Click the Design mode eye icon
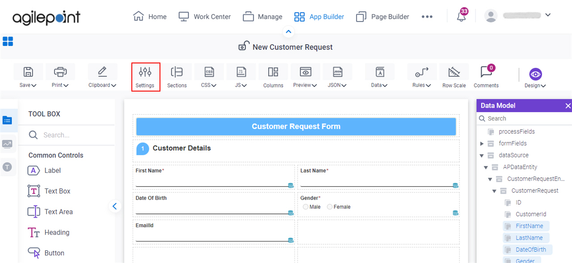Screen dimensions: 572x263 coord(535,74)
